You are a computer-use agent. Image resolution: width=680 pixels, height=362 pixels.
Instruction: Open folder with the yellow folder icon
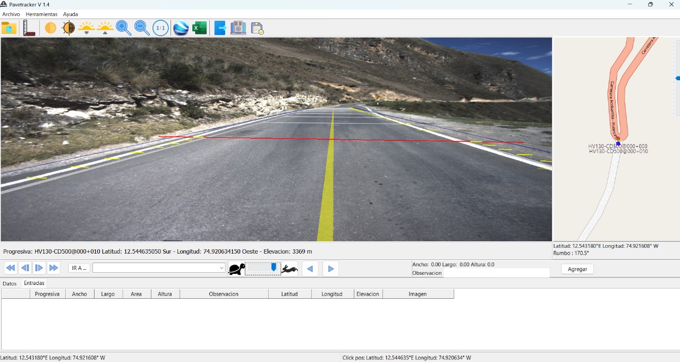click(x=9, y=28)
